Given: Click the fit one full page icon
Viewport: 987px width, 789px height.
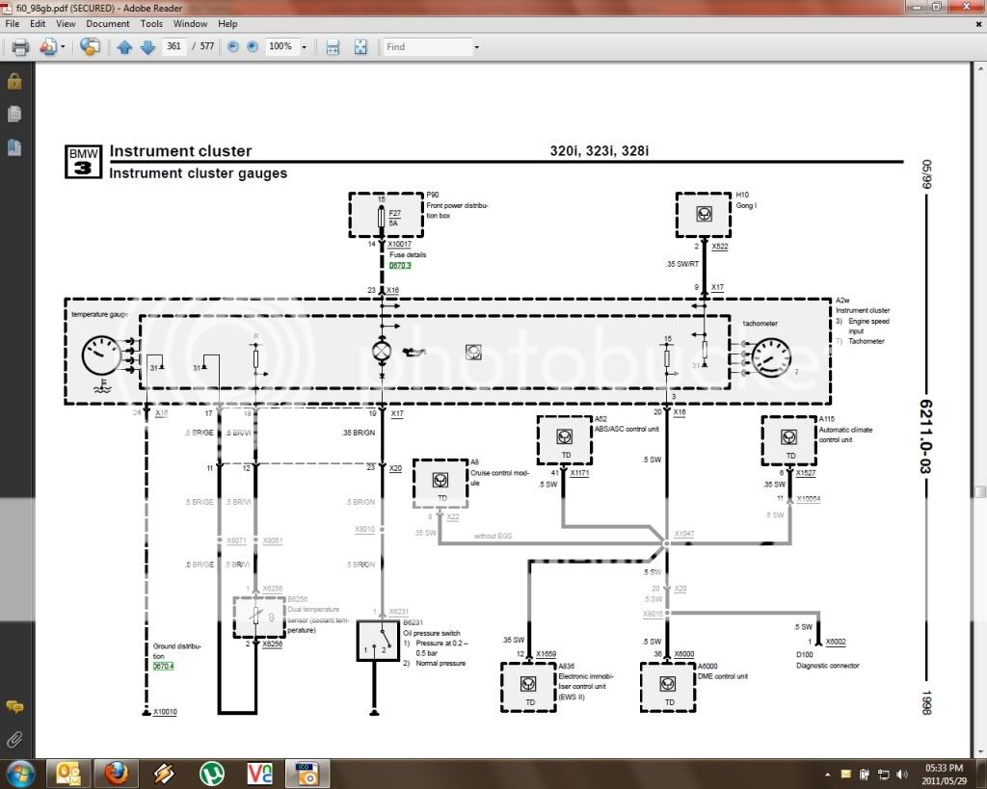Looking at the screenshot, I should click(360, 46).
